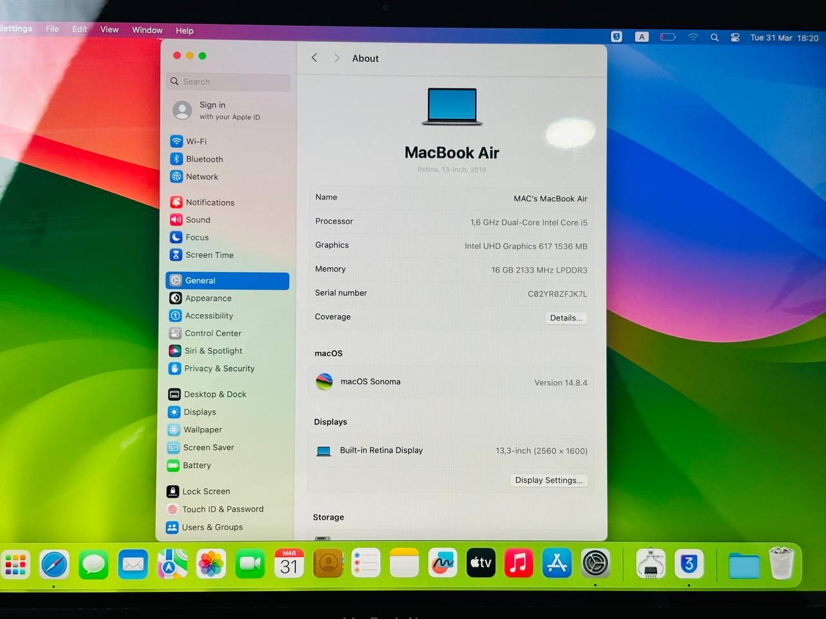Select Sound in the sidebar
The height and width of the screenshot is (619, 826).
coord(228,220)
